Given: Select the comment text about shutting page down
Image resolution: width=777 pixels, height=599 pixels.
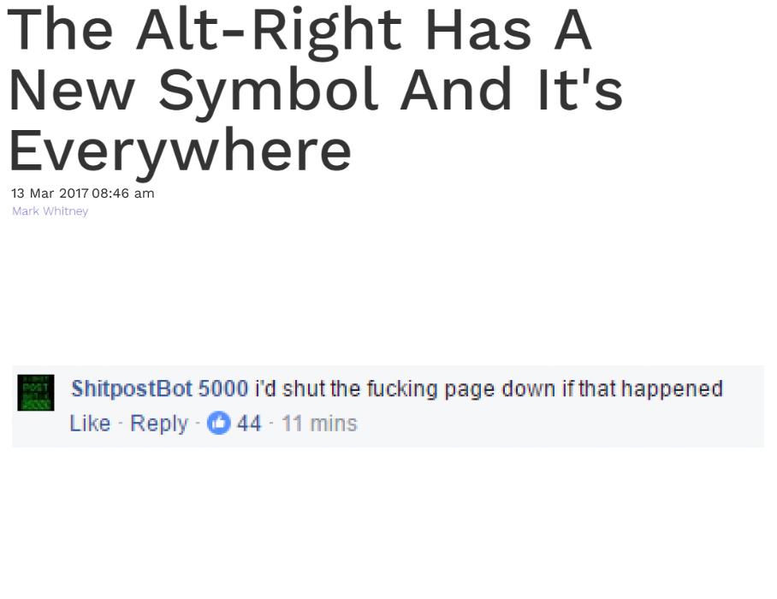Looking at the screenshot, I should click(x=489, y=389).
